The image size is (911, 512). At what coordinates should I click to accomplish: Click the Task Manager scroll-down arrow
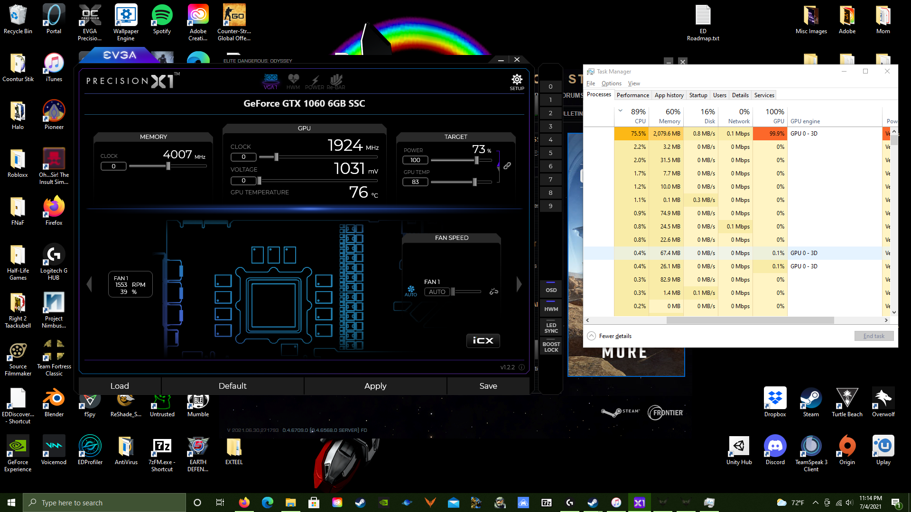[x=894, y=312]
